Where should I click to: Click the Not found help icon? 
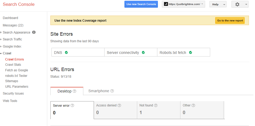tap(156, 105)
